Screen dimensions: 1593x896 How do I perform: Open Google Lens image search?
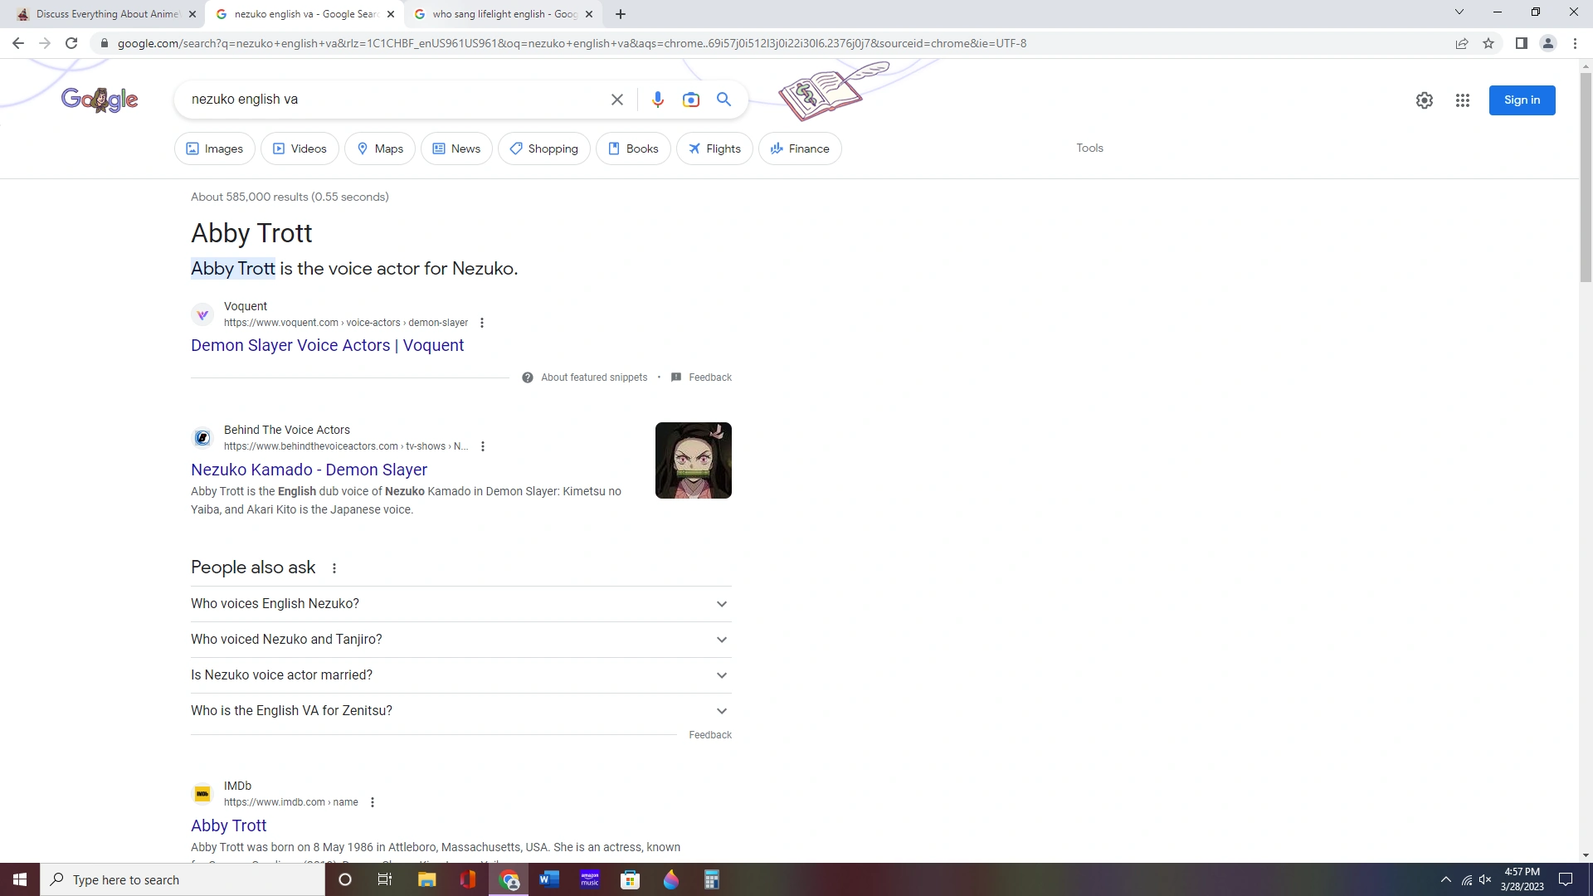[690, 100]
